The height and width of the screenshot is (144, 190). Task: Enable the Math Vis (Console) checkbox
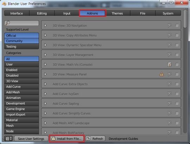pyautogui.click(x=177, y=64)
